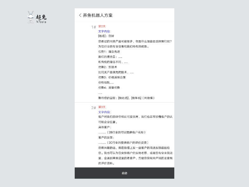Click the red 第2天 label

pyautogui.click(x=102, y=26)
